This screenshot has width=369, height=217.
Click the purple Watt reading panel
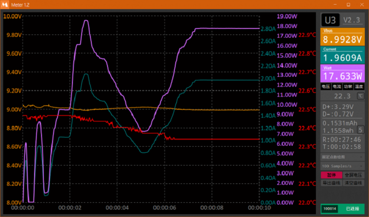[343, 74]
